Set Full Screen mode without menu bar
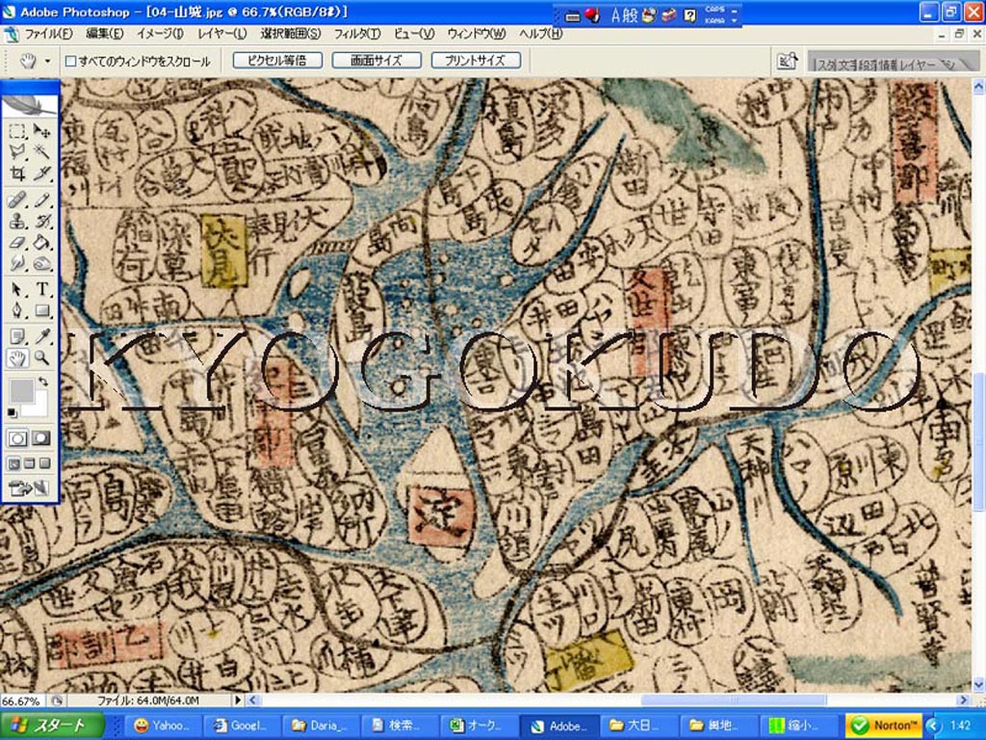The width and height of the screenshot is (986, 740). (x=44, y=463)
